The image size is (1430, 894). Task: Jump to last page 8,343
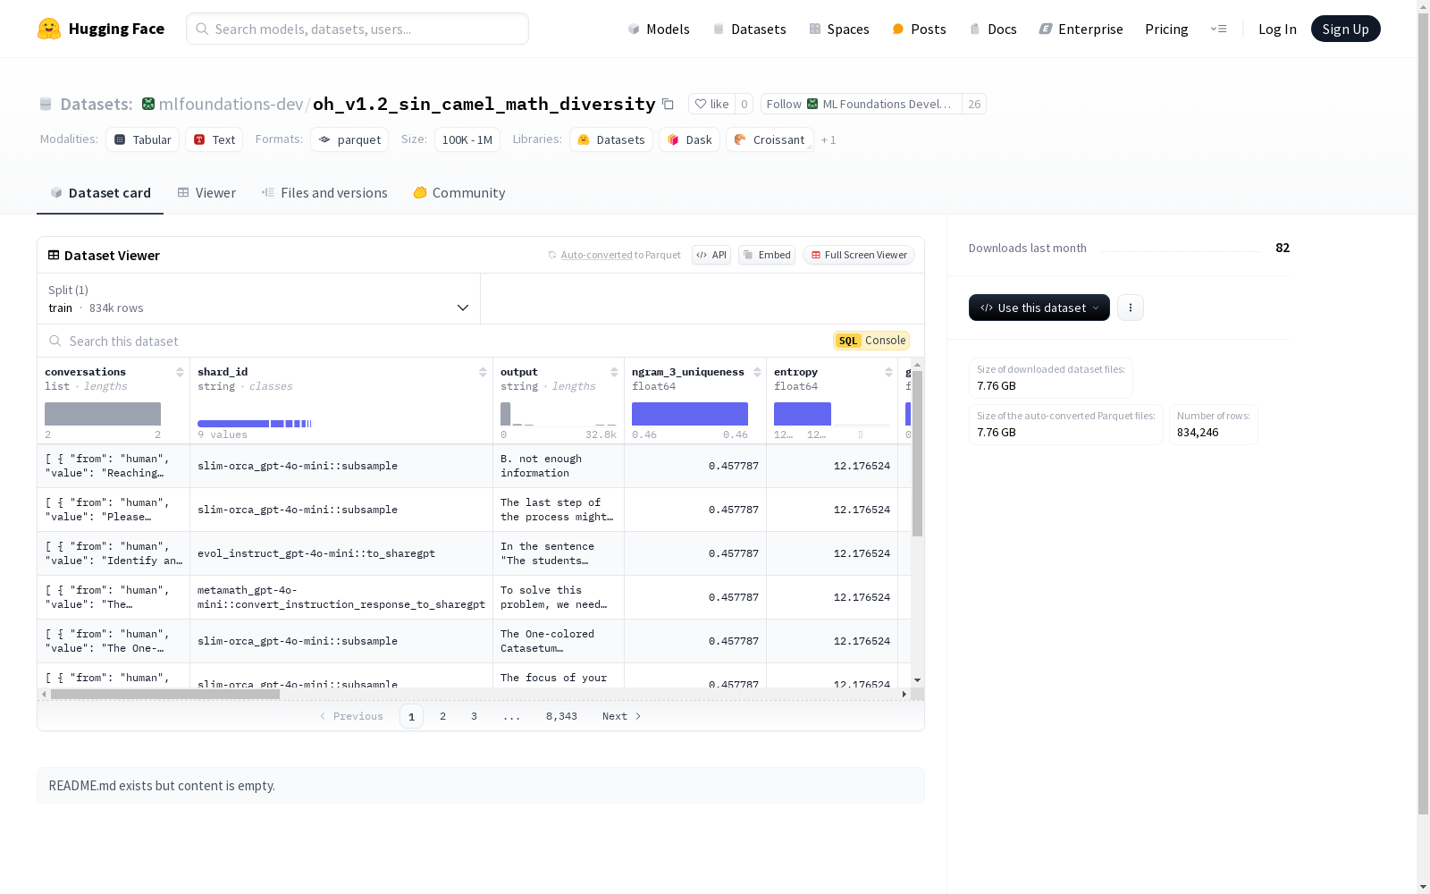[x=561, y=716]
